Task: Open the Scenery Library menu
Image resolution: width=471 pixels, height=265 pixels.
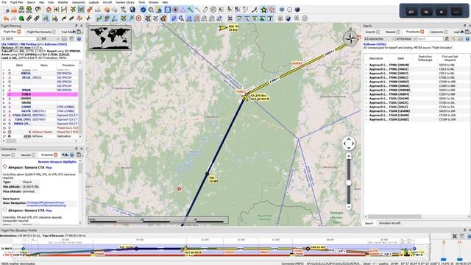Action: pyautogui.click(x=125, y=2)
